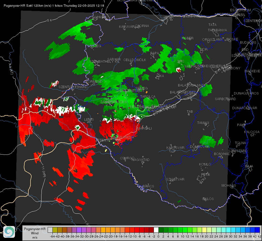Click the TATABANYA city label
The height and width of the screenshot is (241, 262).
pyautogui.click(x=217, y=30)
